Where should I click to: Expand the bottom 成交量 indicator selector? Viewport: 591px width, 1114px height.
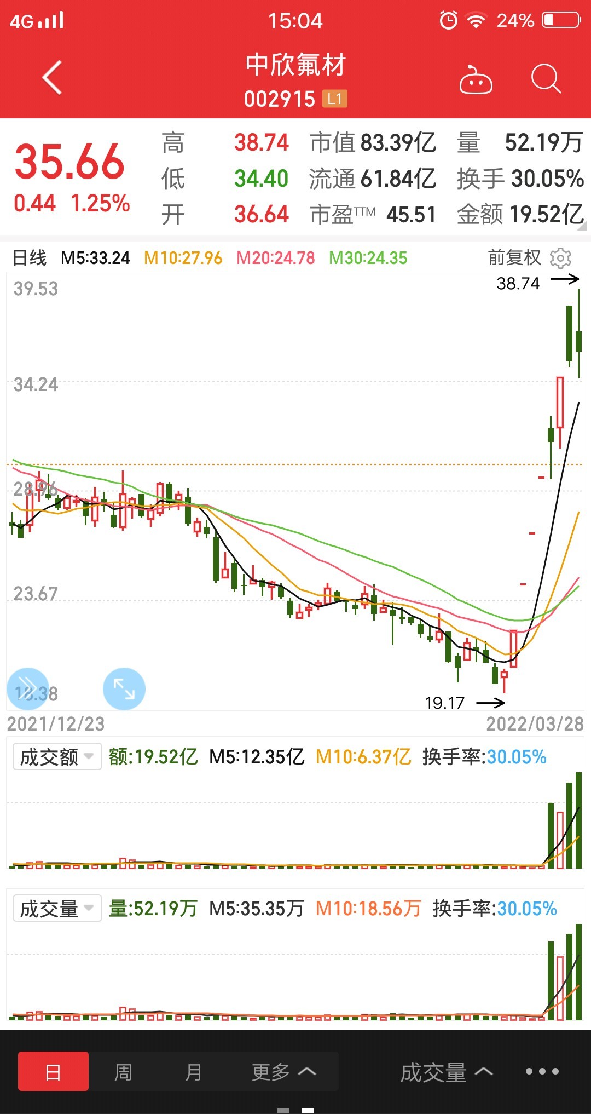(447, 1072)
